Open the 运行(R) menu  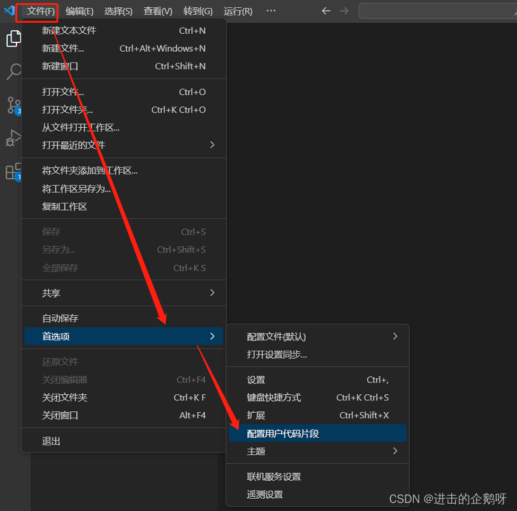pyautogui.click(x=238, y=11)
